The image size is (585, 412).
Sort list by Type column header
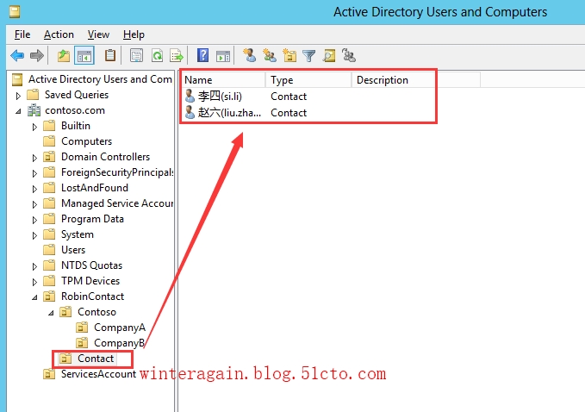(x=309, y=80)
